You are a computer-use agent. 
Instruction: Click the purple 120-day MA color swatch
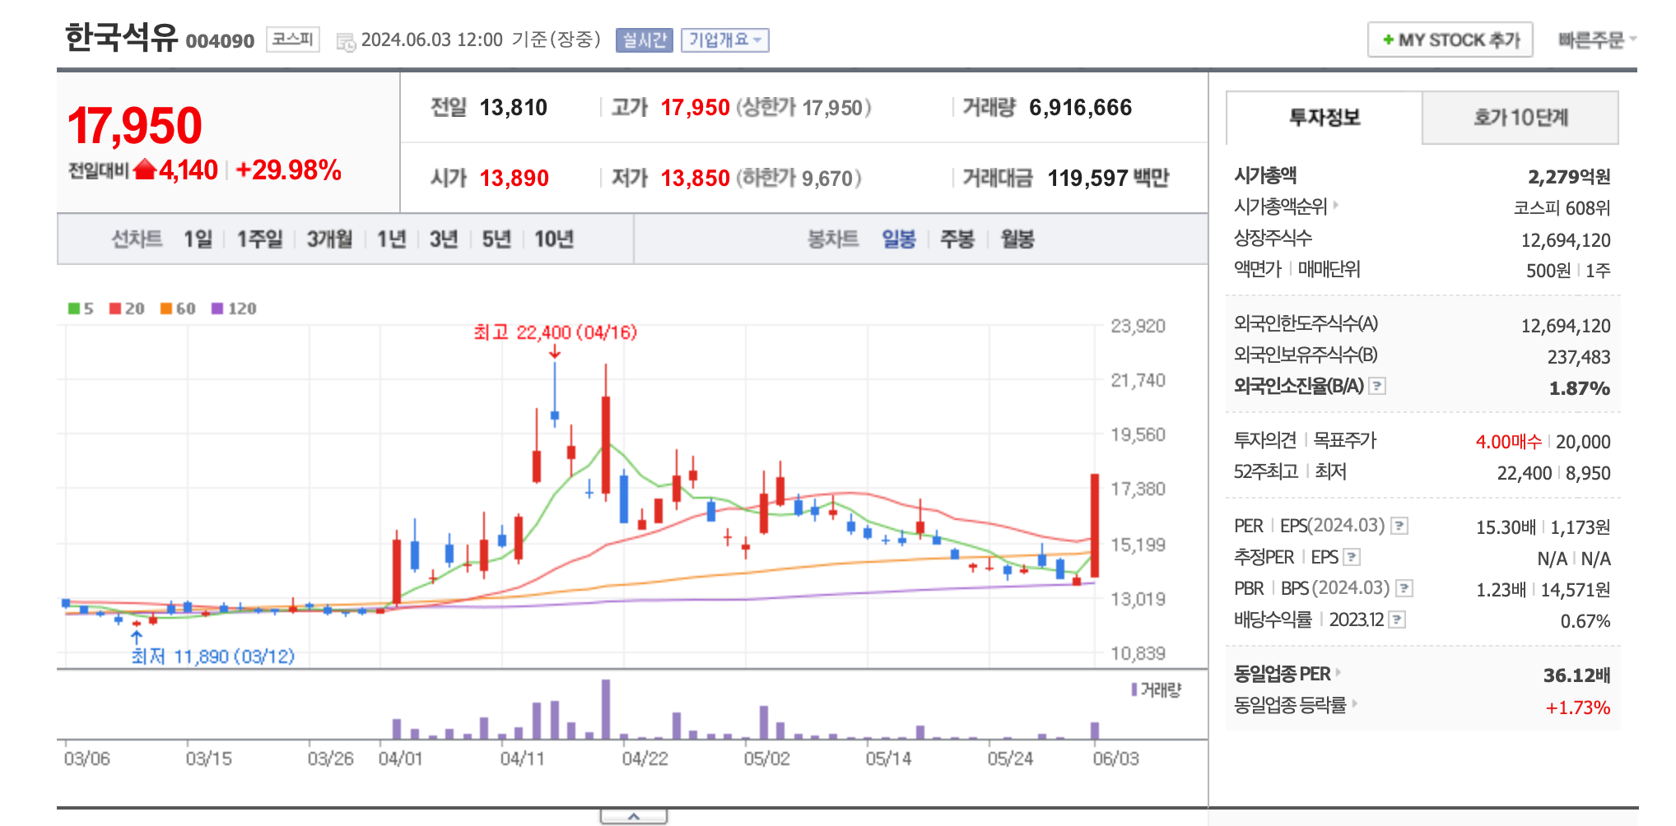pos(217,309)
